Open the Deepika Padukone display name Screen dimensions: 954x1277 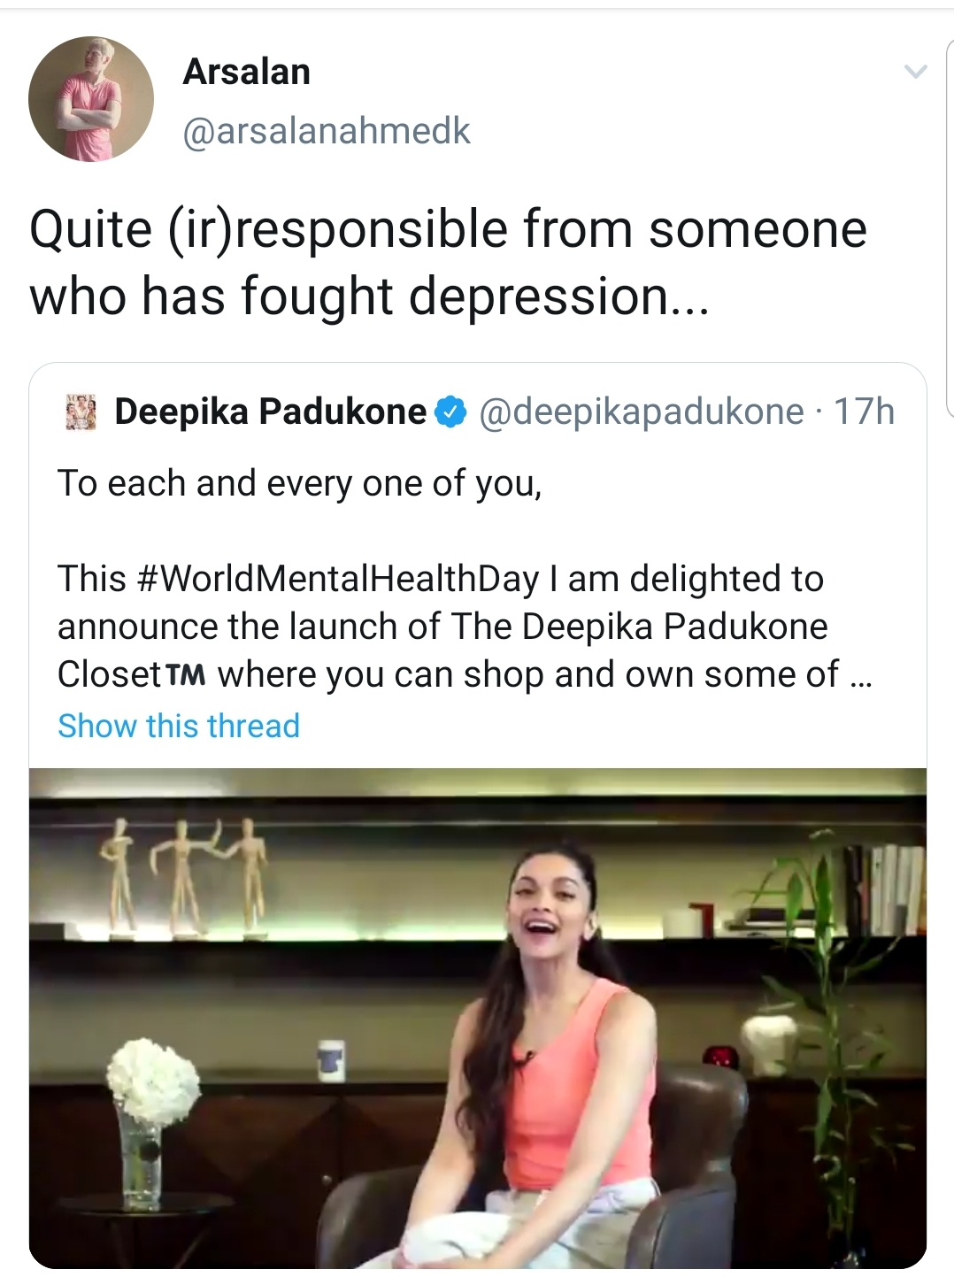270,412
